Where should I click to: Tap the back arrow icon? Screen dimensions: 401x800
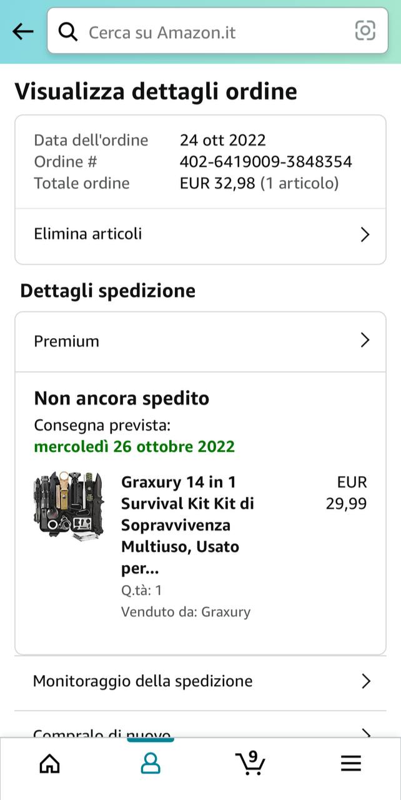click(22, 32)
